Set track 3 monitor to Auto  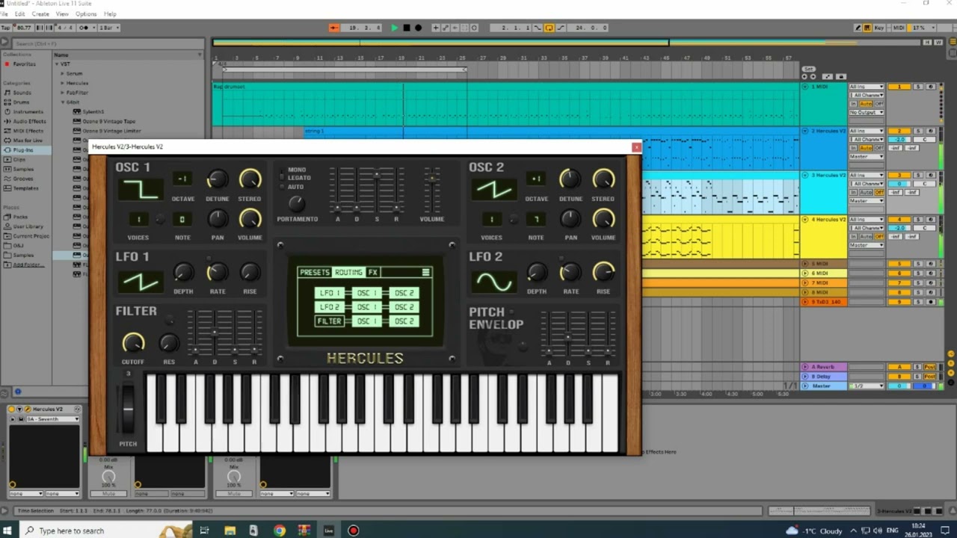(866, 192)
